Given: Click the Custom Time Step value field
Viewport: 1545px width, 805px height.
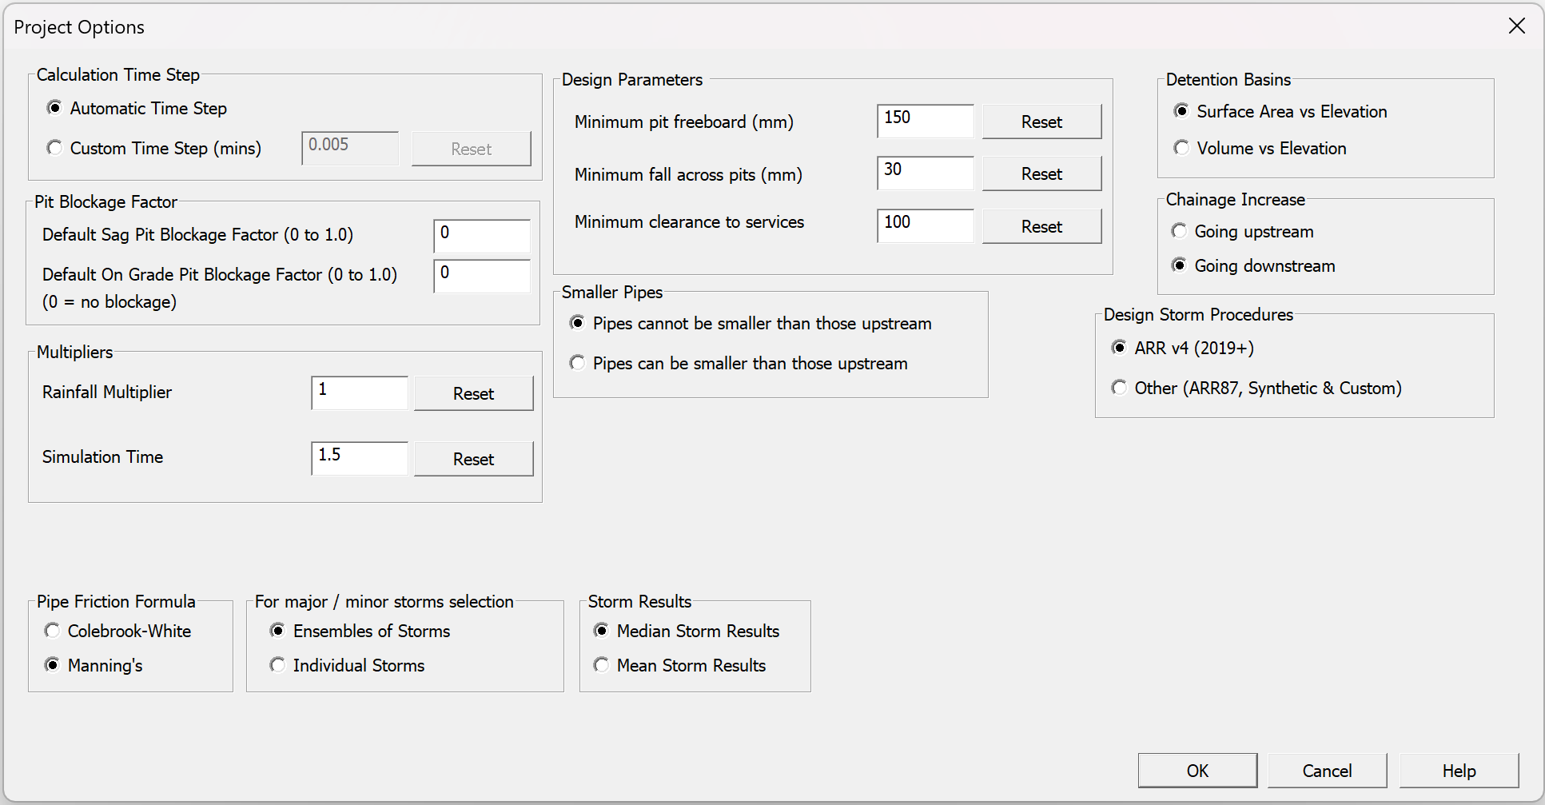Looking at the screenshot, I should coord(350,149).
